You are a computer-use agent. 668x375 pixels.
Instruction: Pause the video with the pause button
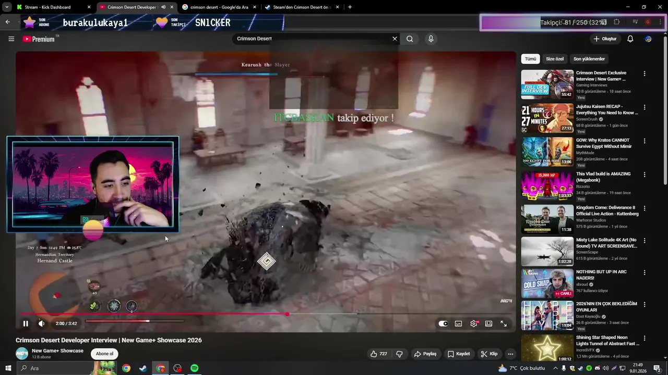[26, 323]
